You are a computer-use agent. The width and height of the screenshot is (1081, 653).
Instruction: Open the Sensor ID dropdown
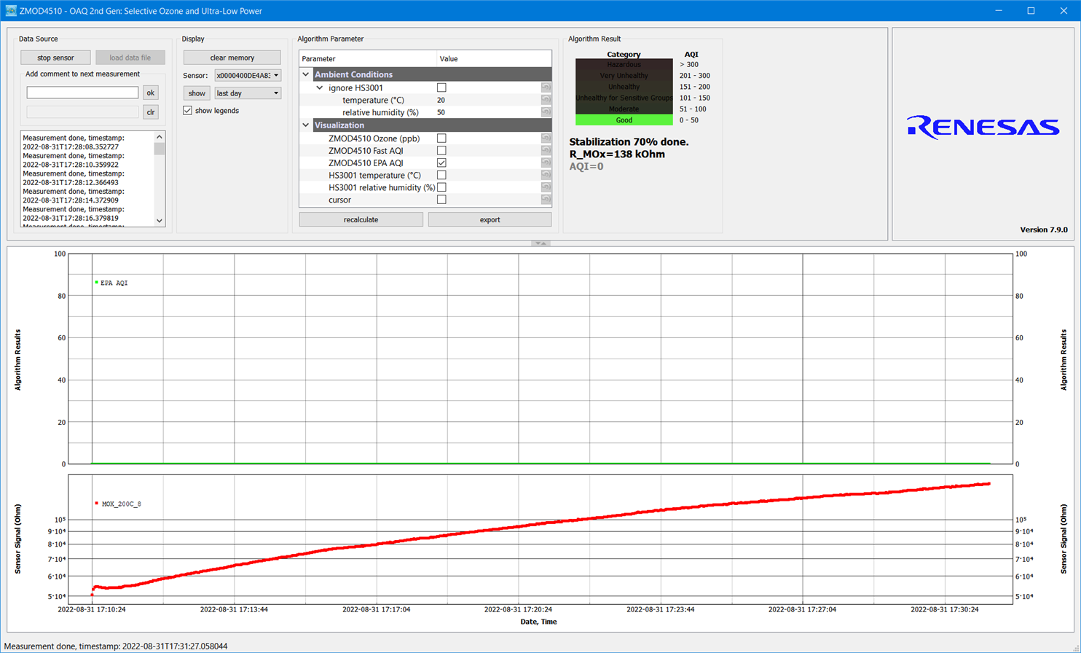[x=247, y=75]
